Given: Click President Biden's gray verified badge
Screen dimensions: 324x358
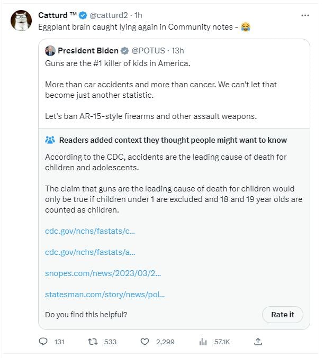Looking at the screenshot, I should coord(125,51).
